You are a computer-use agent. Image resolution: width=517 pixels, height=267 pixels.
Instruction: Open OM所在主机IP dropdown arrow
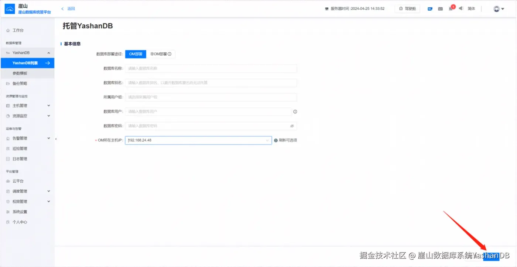tap(267, 140)
